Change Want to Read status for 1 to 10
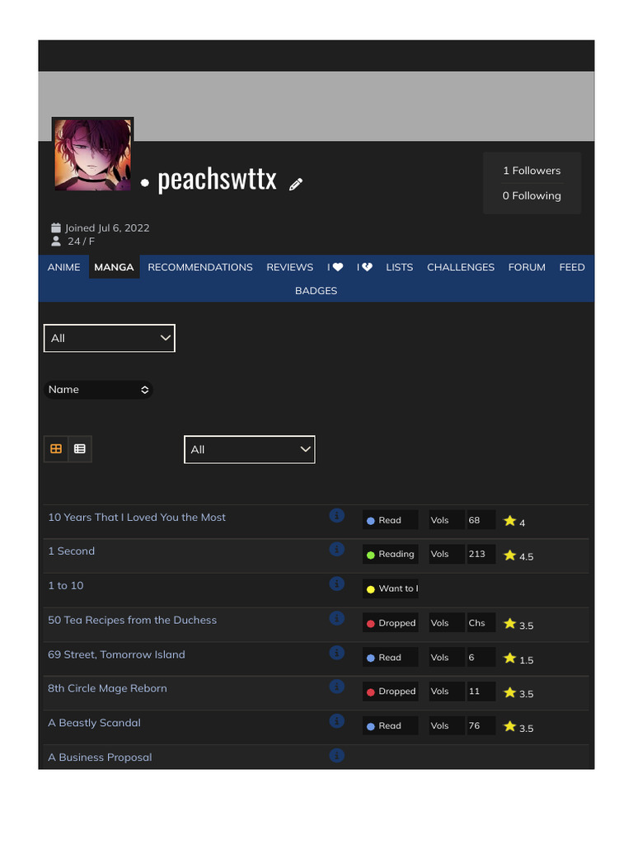The height and width of the screenshot is (844, 633). coord(390,588)
